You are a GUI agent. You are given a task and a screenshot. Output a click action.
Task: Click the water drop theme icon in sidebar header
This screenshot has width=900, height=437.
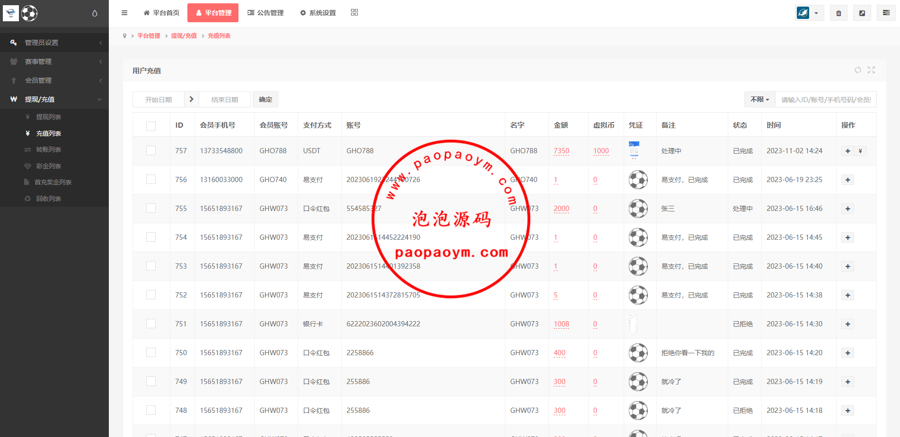tap(95, 13)
